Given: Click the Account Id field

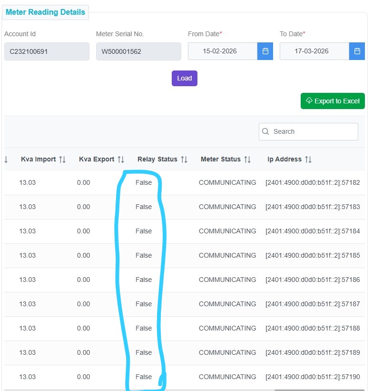Looking at the screenshot, I should [x=47, y=51].
